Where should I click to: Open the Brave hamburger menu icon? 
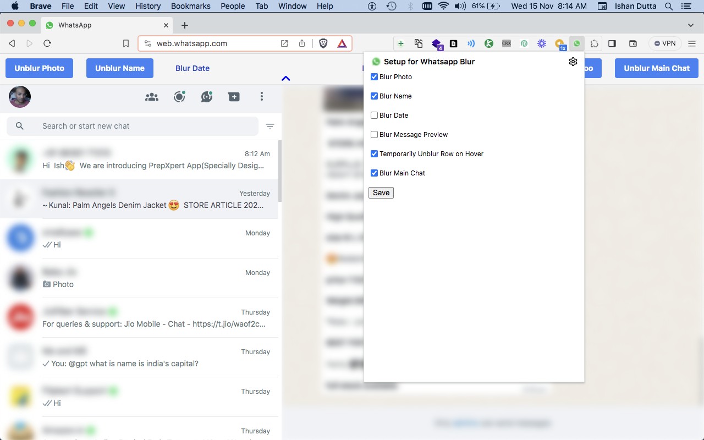point(692,43)
